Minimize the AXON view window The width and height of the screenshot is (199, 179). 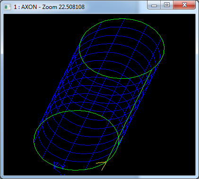[154, 5]
